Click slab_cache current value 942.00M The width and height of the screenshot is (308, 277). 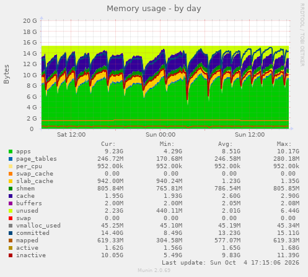click(x=110, y=181)
